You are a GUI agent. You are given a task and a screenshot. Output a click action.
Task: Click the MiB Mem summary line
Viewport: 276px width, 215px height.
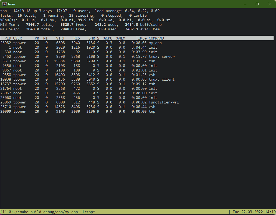coord(81,24)
